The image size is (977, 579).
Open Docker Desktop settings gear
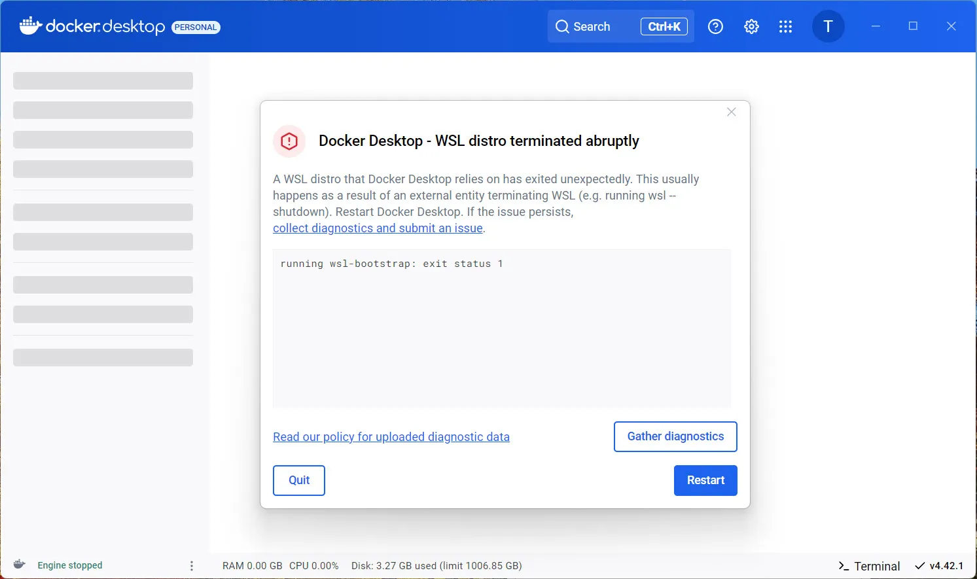pyautogui.click(x=751, y=27)
